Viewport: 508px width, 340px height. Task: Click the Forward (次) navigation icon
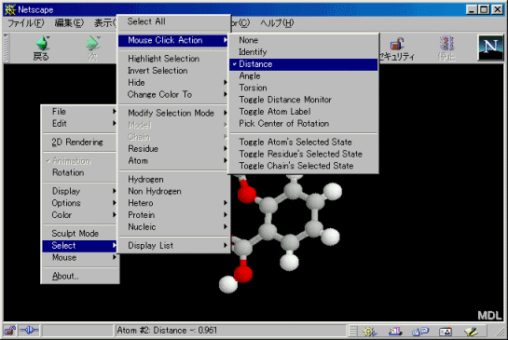92,48
